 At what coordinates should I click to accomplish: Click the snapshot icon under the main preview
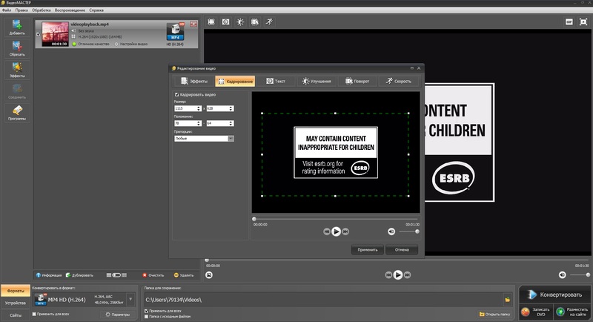(x=209, y=275)
